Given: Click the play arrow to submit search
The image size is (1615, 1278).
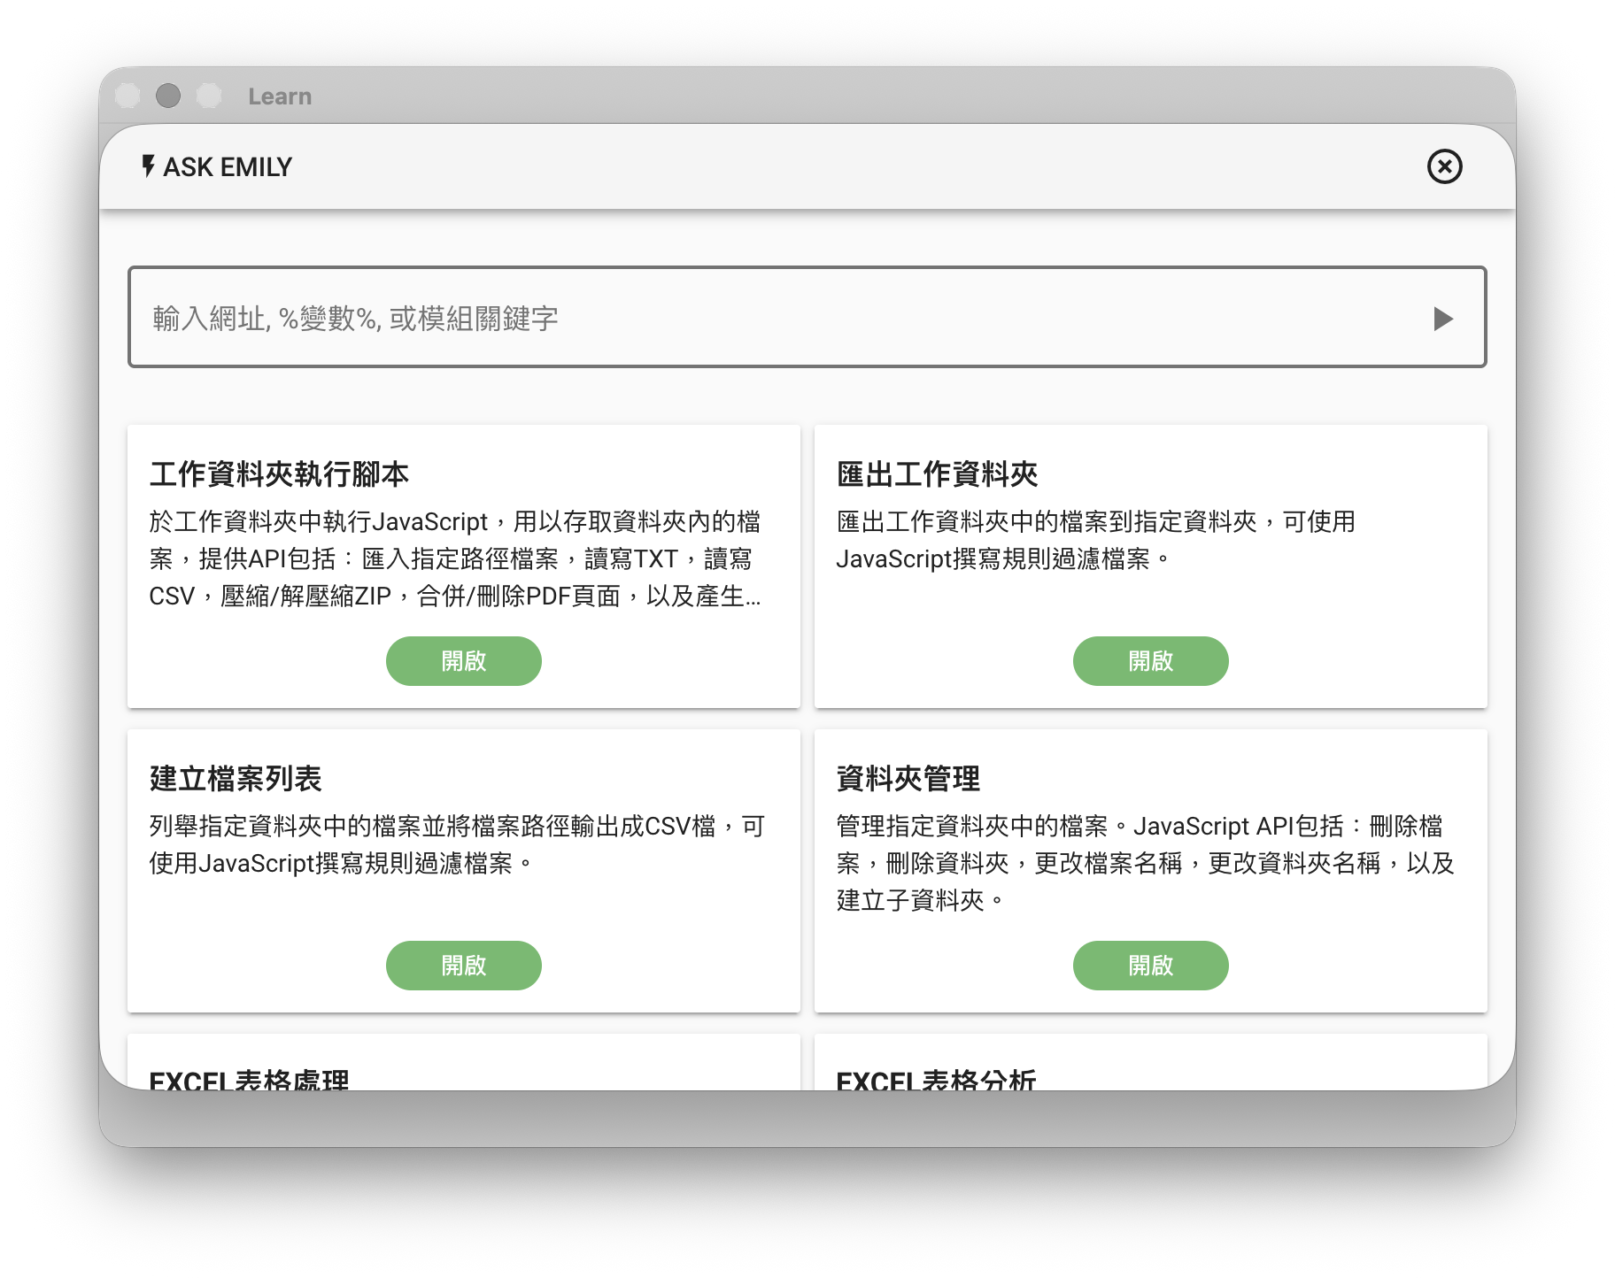Looking at the screenshot, I should pos(1442,318).
